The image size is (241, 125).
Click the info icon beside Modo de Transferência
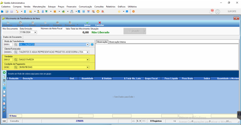click(x=92, y=44)
